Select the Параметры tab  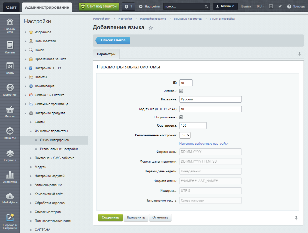point(106,54)
